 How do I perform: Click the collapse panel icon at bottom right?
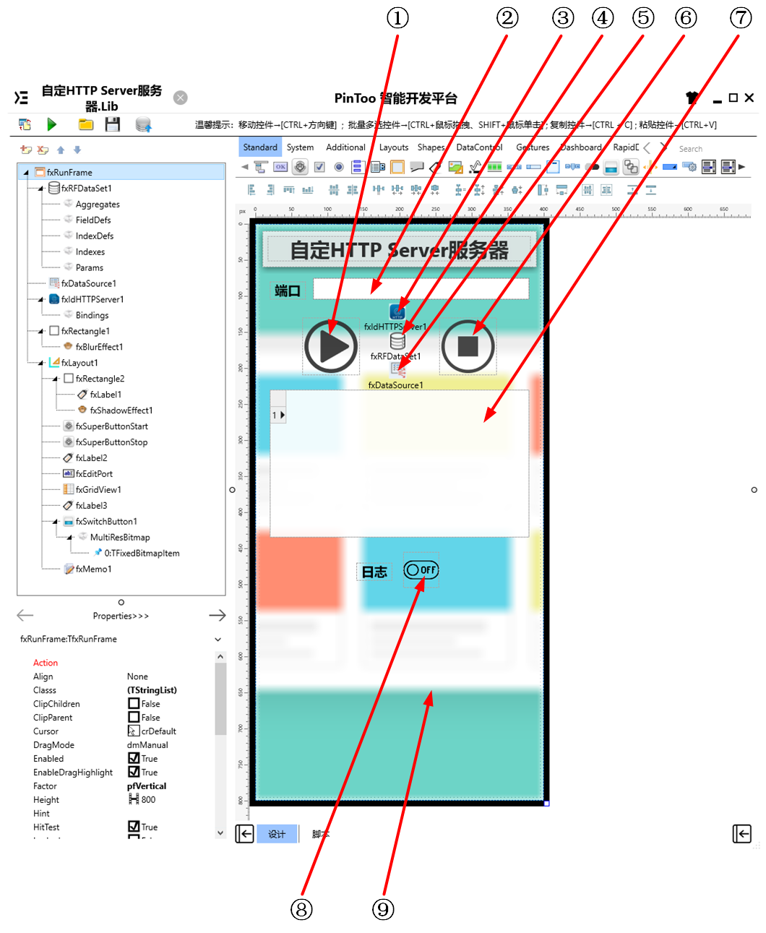(x=741, y=834)
